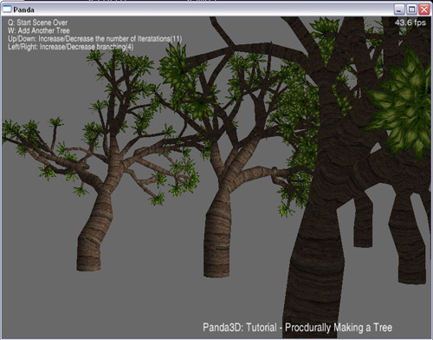Click the Left/Right branching (4) instruction line
This screenshot has height=340, width=433.
click(71, 47)
